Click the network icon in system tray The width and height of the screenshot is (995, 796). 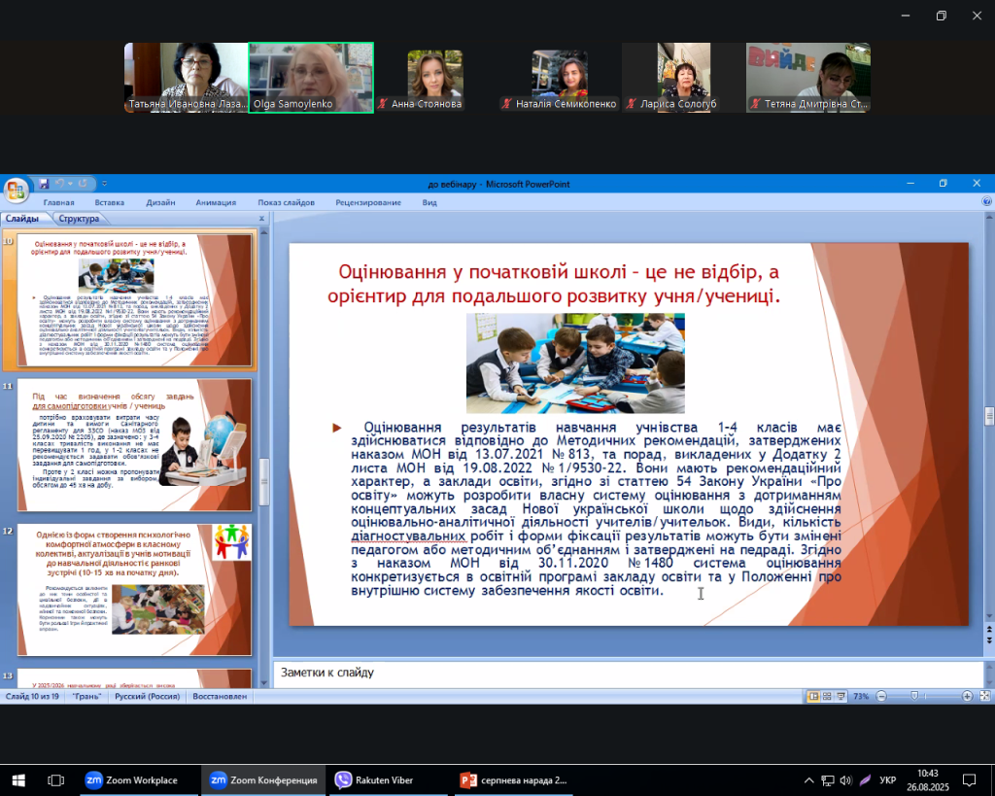click(828, 780)
